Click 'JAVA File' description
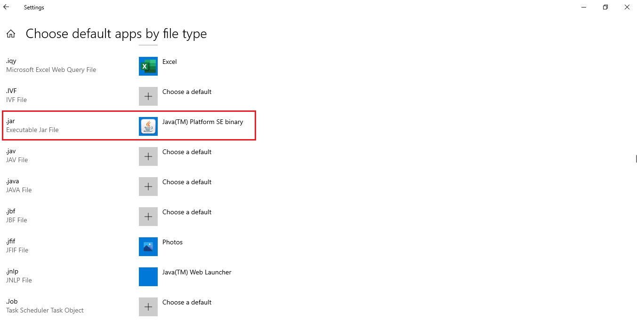637x320 pixels. [x=19, y=190]
